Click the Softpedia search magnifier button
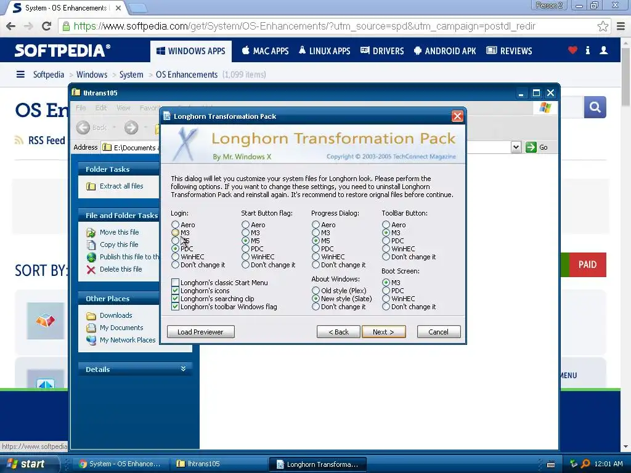This screenshot has height=473, width=631. (x=595, y=107)
